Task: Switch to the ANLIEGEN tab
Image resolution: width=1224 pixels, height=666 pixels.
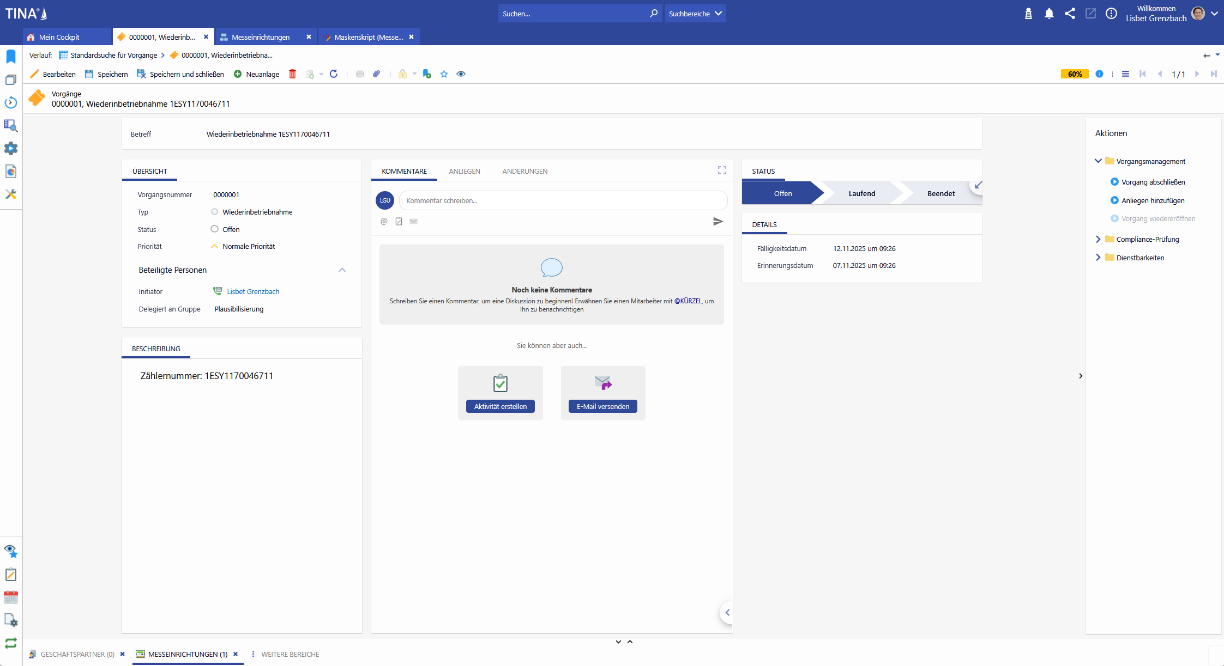Action: (x=465, y=171)
